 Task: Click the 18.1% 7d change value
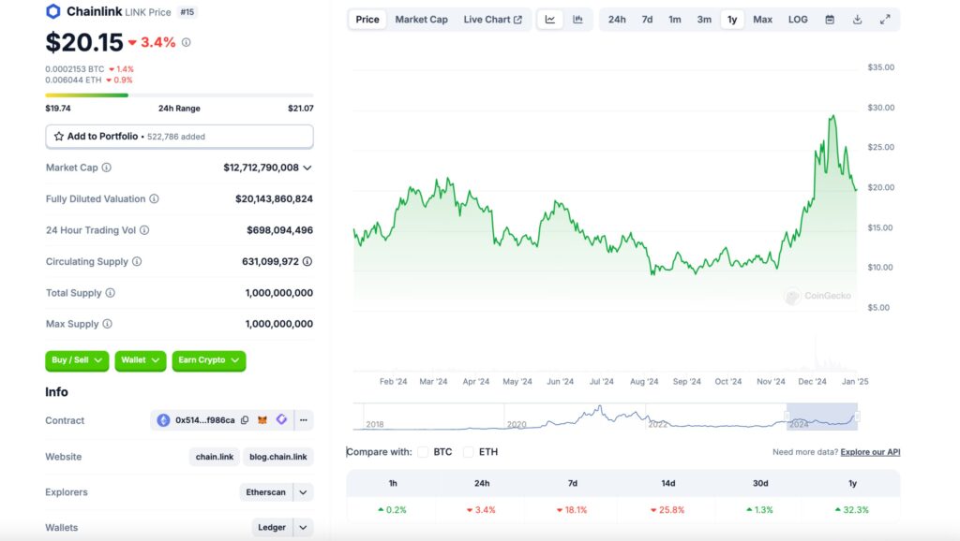[x=572, y=509]
